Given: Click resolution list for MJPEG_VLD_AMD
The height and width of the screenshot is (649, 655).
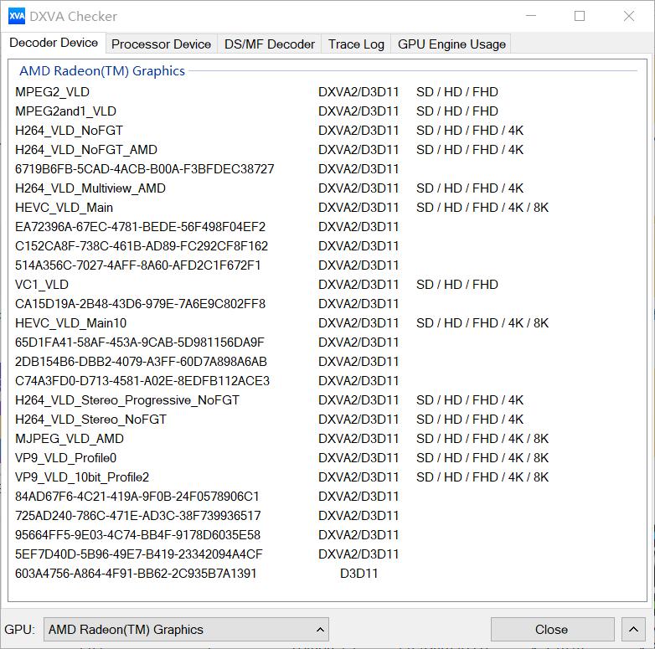Looking at the screenshot, I should click(x=482, y=439).
